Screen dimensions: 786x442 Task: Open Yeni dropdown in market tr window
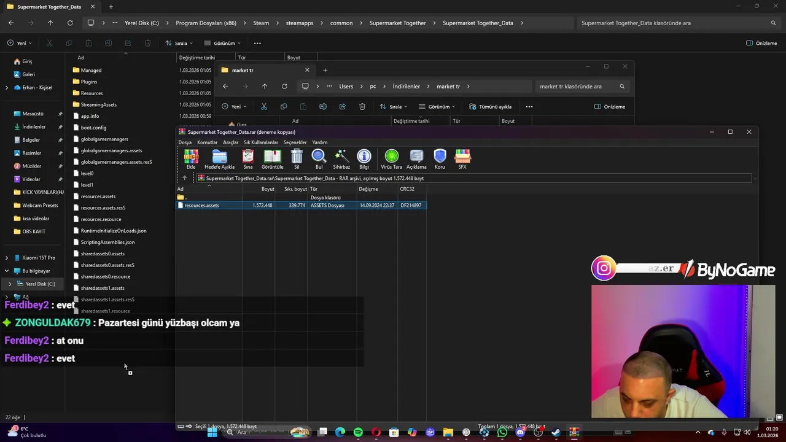(x=235, y=107)
